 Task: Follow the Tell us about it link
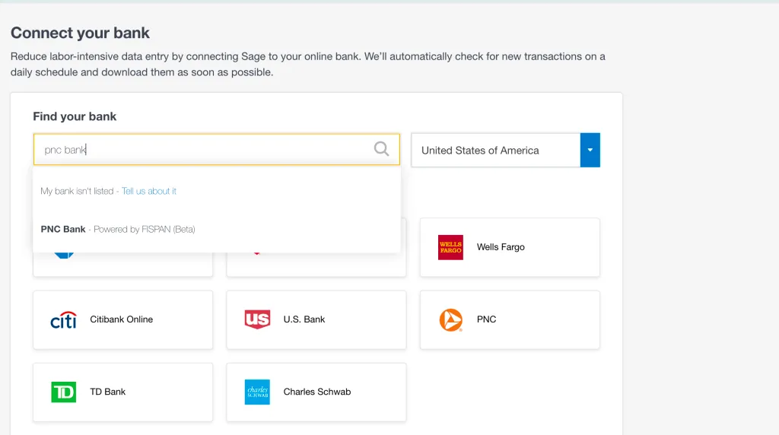point(149,191)
